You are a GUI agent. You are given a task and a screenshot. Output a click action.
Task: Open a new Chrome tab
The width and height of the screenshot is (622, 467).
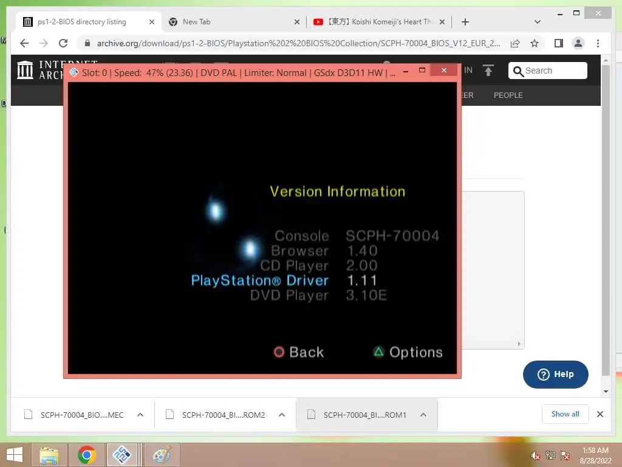click(x=465, y=22)
